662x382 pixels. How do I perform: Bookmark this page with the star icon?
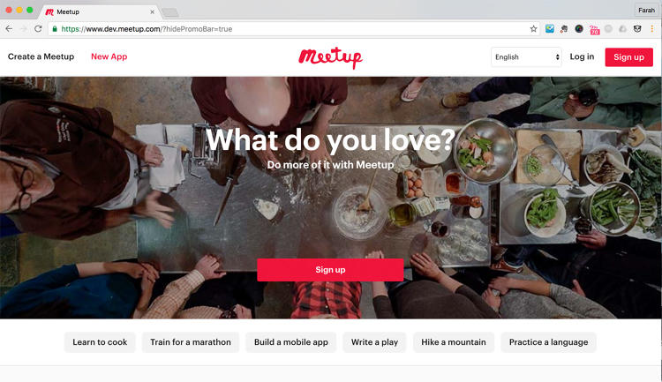(534, 29)
